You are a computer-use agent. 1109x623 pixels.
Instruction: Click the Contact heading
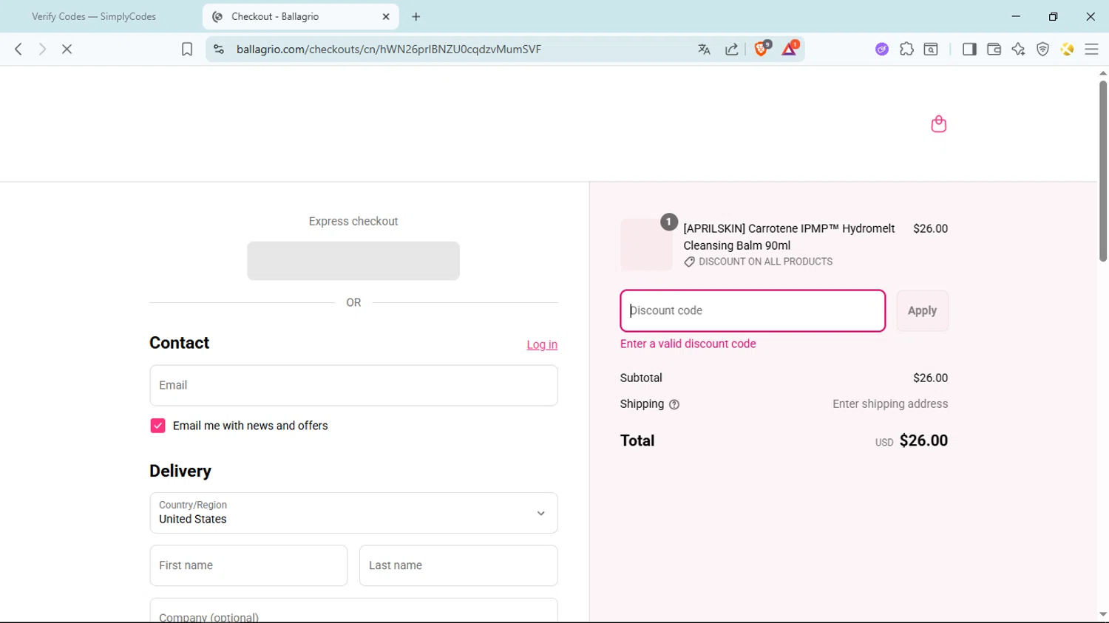[180, 343]
